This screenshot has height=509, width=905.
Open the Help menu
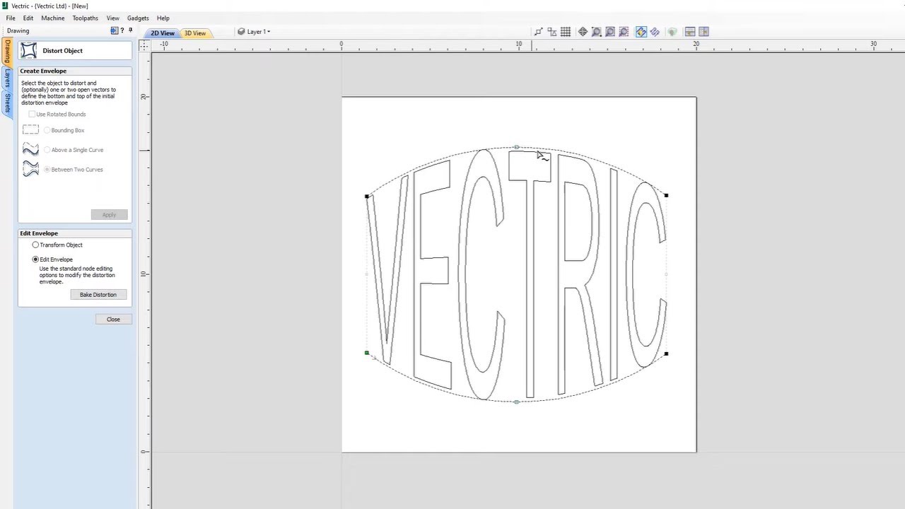(163, 18)
